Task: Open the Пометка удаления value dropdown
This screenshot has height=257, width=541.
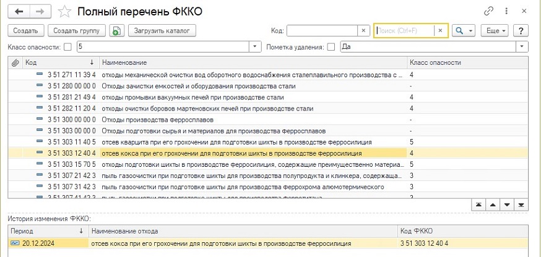Action: (522, 47)
